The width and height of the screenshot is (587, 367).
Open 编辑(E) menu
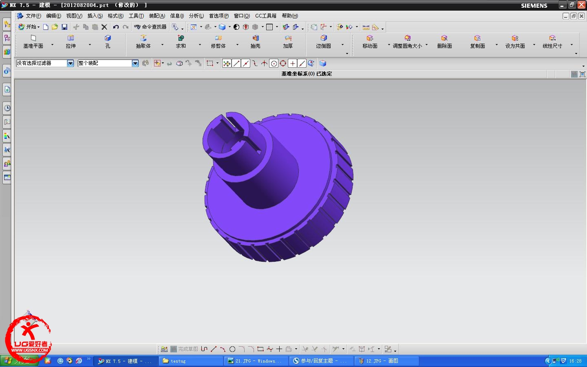click(53, 16)
